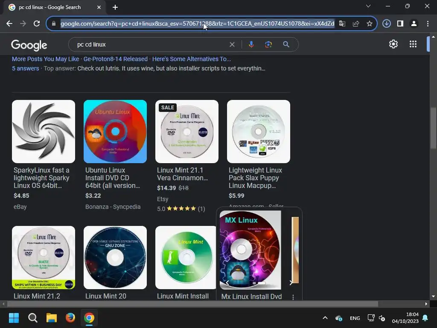Image resolution: width=437 pixels, height=328 pixels.
Task: Open Windows taskbar search
Action: 32,318
